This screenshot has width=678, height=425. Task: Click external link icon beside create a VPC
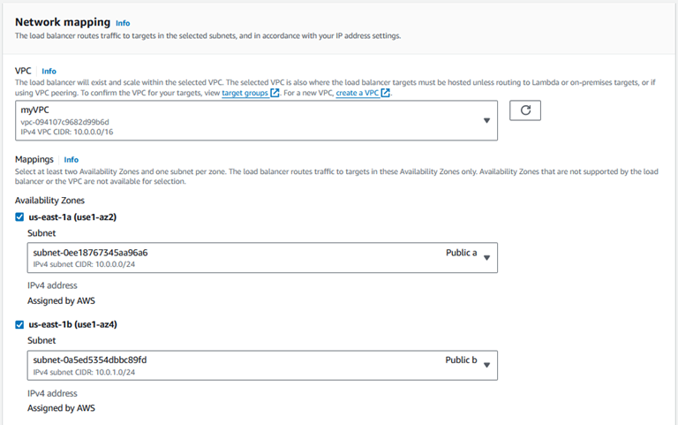click(385, 93)
